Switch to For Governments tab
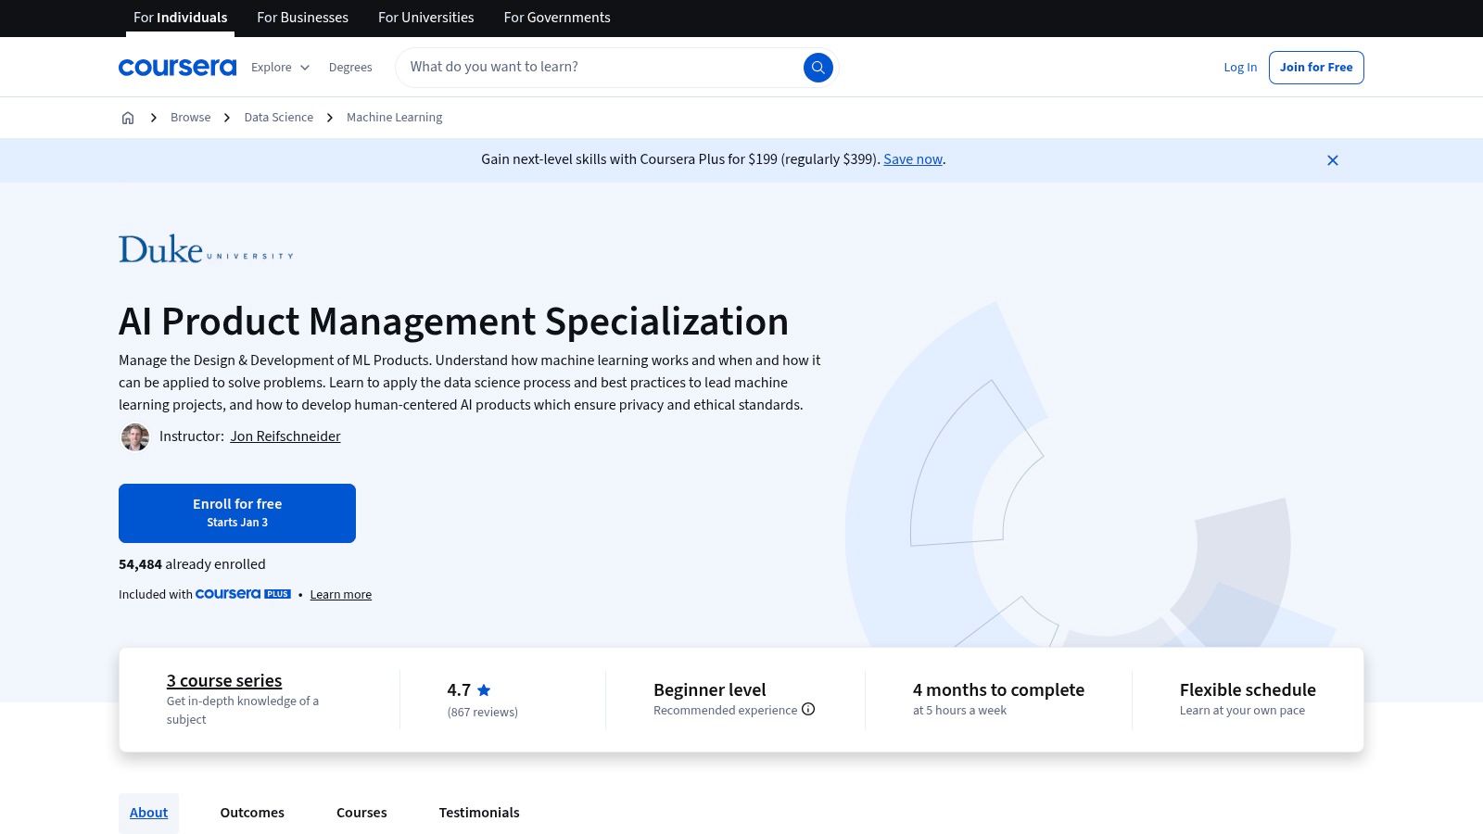1483x834 pixels. tap(557, 18)
